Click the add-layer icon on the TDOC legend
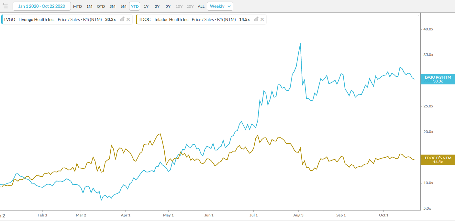 pos(256,19)
